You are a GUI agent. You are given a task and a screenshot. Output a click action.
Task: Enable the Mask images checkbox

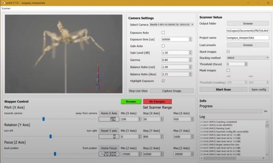[x=228, y=70]
